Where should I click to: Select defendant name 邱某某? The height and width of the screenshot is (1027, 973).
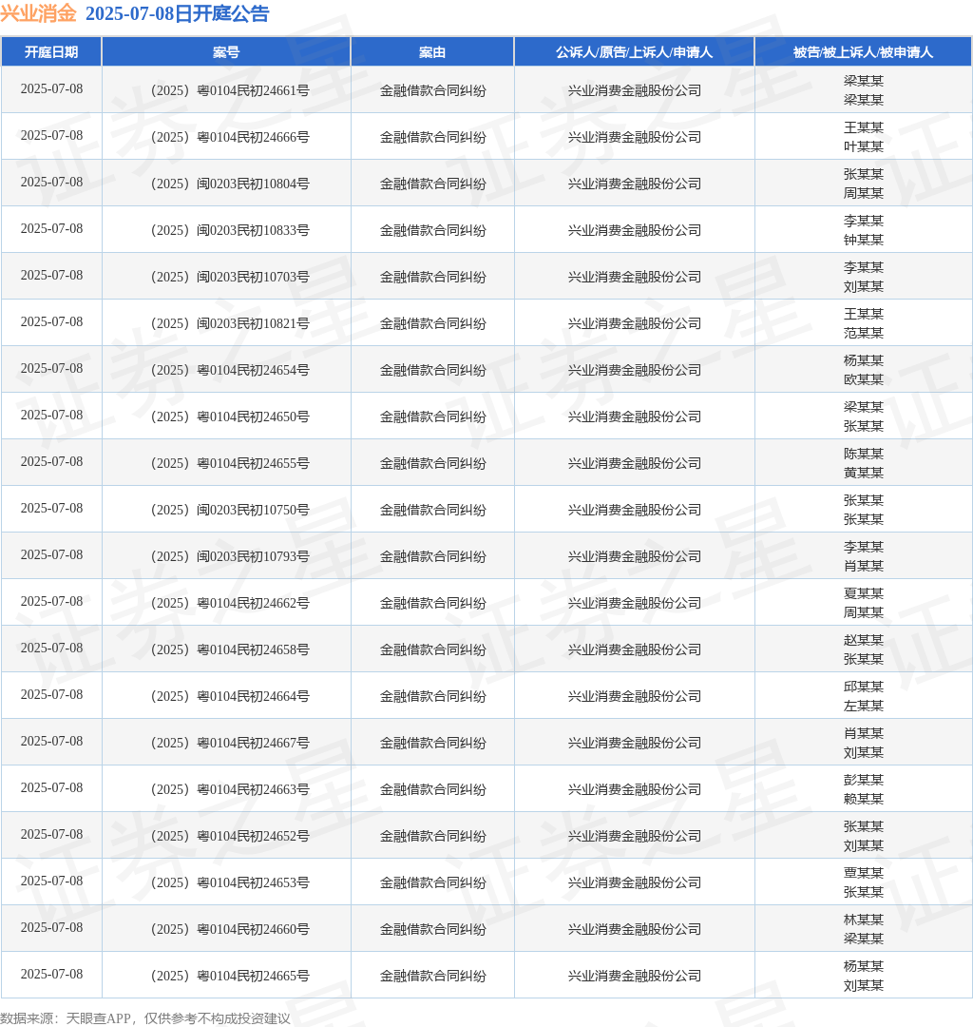point(863,686)
